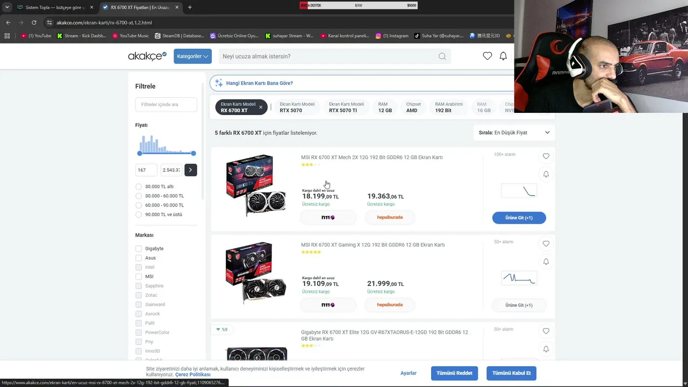Image resolution: width=688 pixels, height=387 pixels.
Task: Click the search magnifier icon
Action: pos(442,56)
